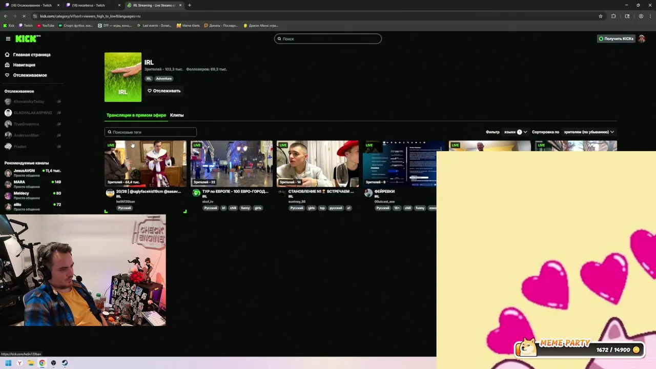
Task: Open the user profile avatar menu
Action: coord(641,39)
